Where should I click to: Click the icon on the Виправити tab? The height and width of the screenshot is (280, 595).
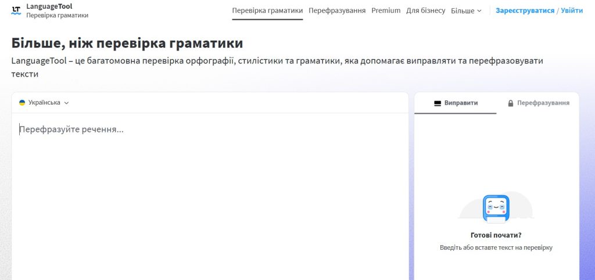pos(438,103)
